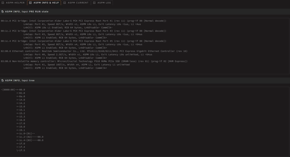
Task: Click tree row +-15.3
Action: tap(21, 117)
